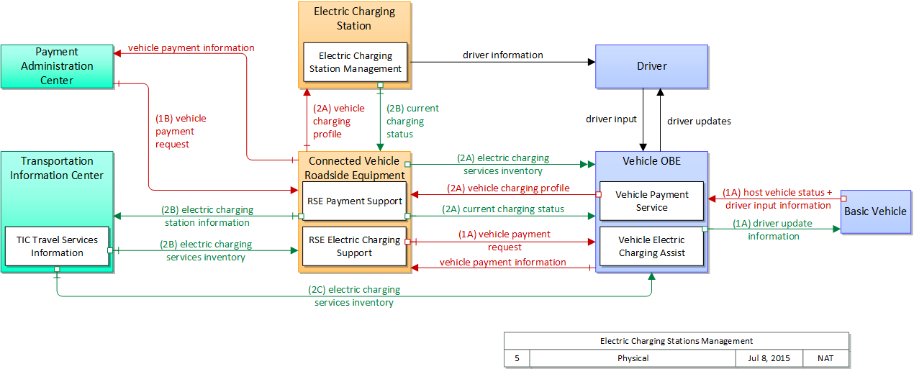Click the '(1A) driver update information' label

(773, 229)
